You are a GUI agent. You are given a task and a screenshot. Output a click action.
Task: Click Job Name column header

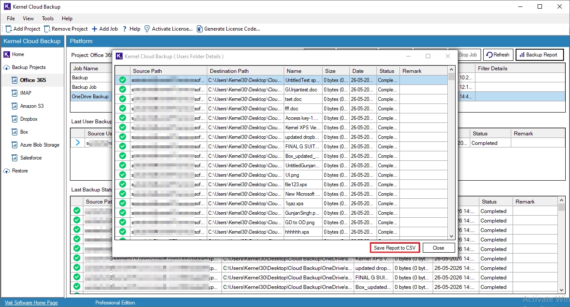(92, 68)
